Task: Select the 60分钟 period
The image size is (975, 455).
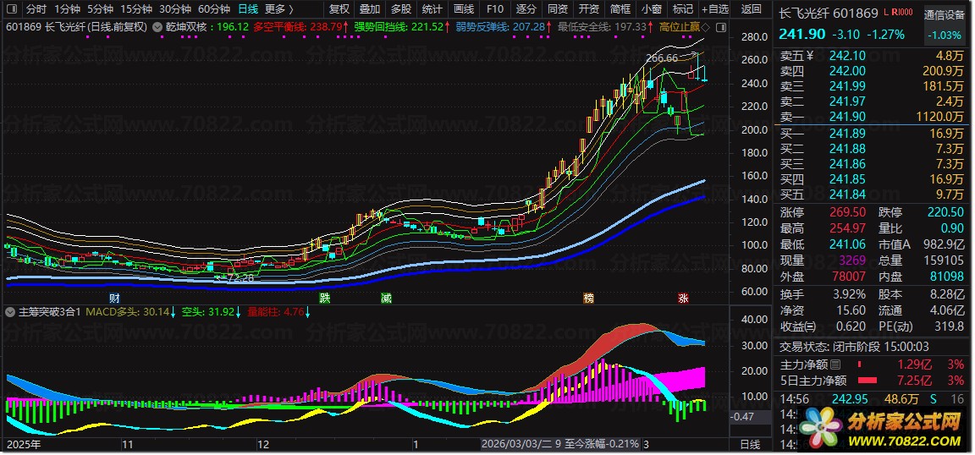Action: tap(213, 8)
